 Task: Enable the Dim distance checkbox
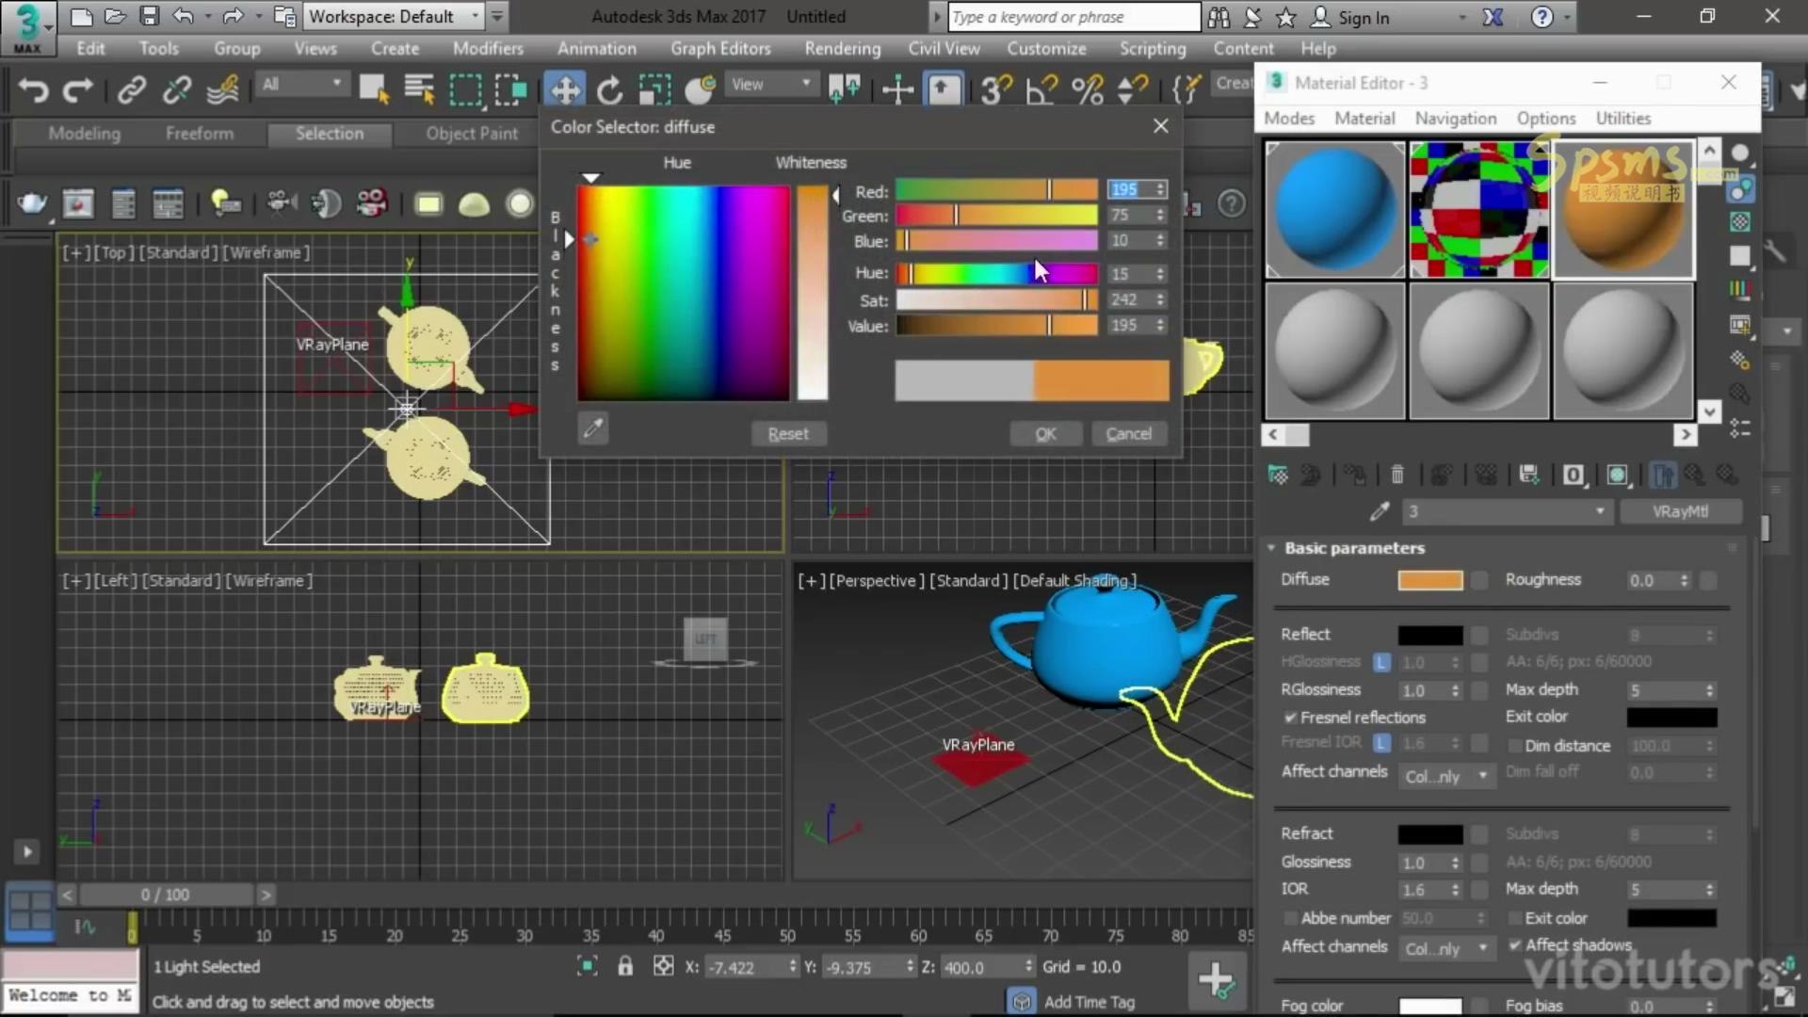point(1514,746)
